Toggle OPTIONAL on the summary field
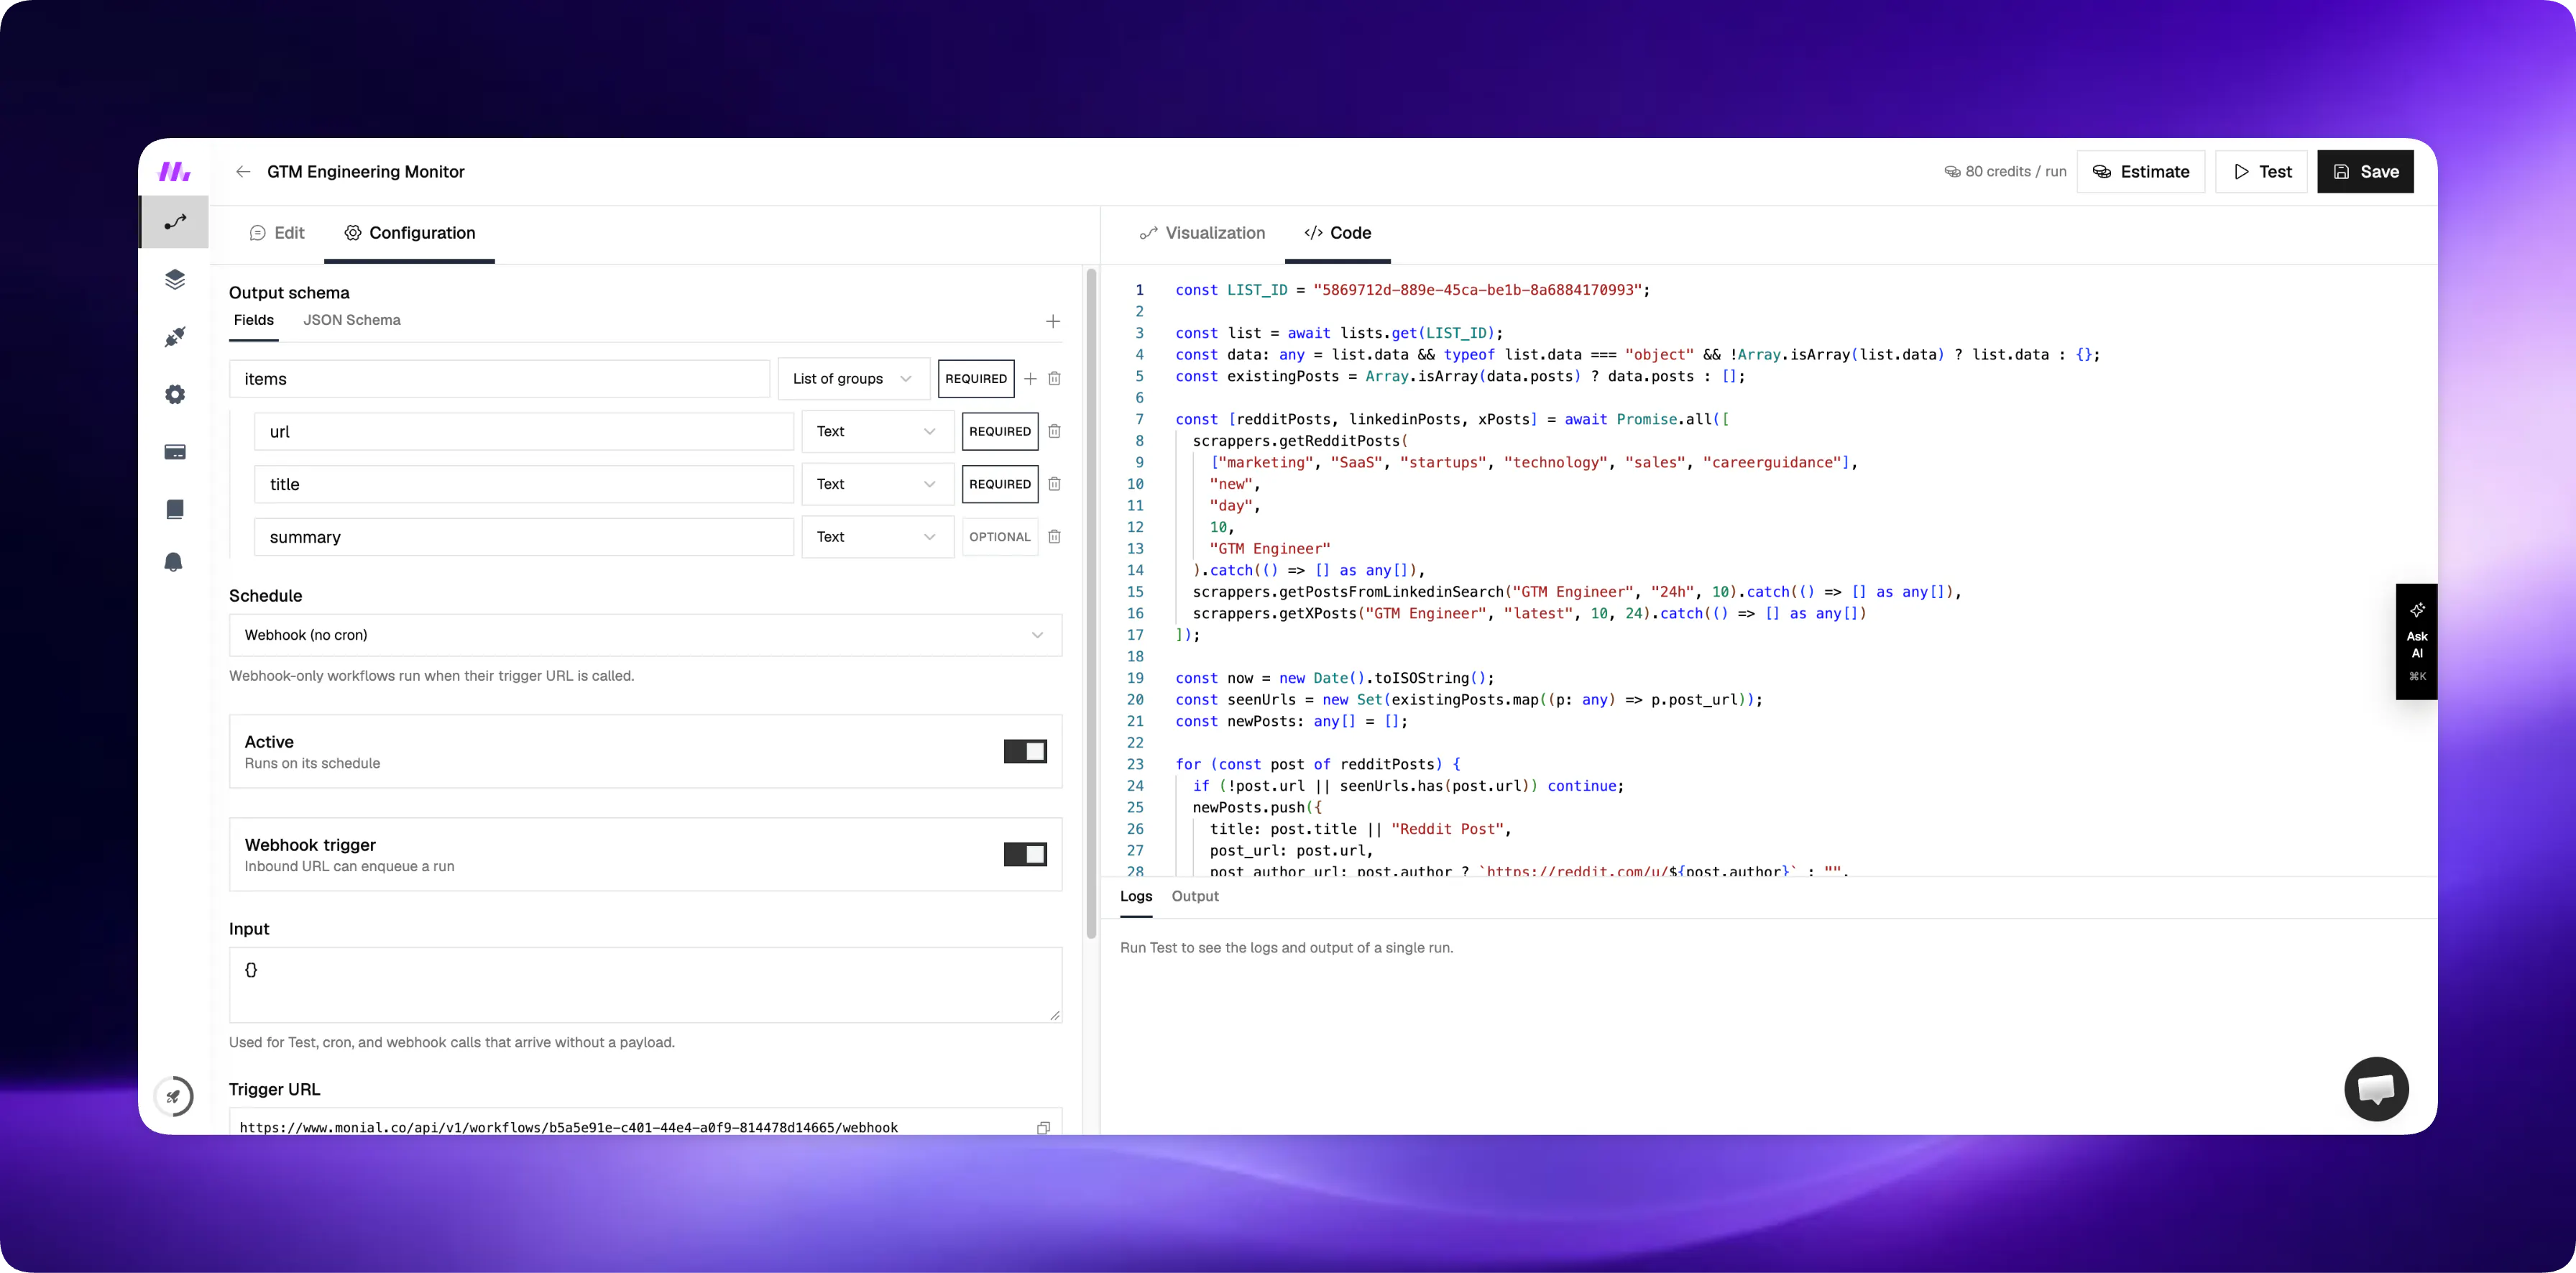 click(x=1000, y=537)
